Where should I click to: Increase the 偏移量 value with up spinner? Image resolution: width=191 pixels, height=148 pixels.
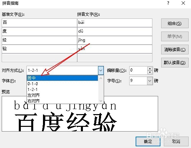click(150, 68)
